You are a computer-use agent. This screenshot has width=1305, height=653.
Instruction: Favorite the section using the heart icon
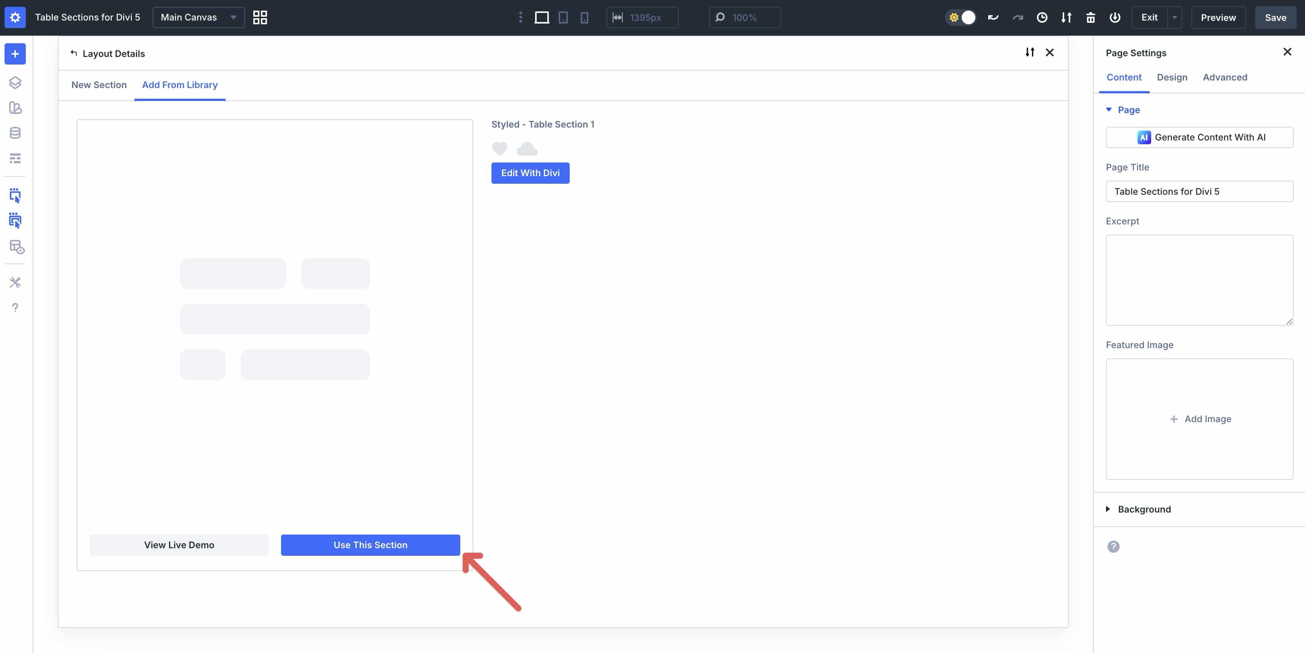coord(499,148)
